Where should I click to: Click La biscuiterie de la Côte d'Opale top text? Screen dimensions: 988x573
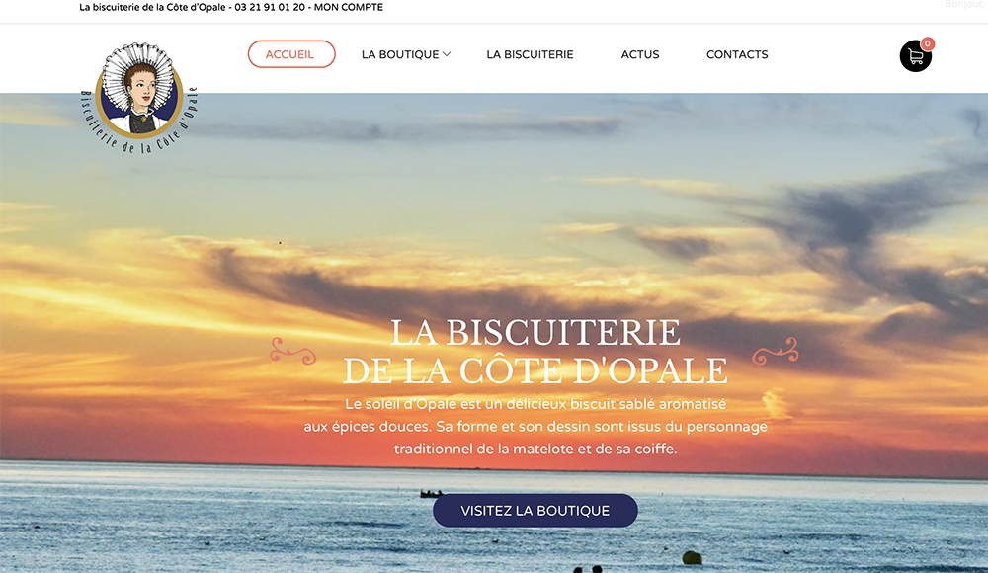152,8
